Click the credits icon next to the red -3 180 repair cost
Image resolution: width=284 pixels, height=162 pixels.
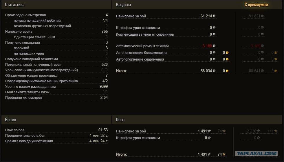click(x=214, y=46)
